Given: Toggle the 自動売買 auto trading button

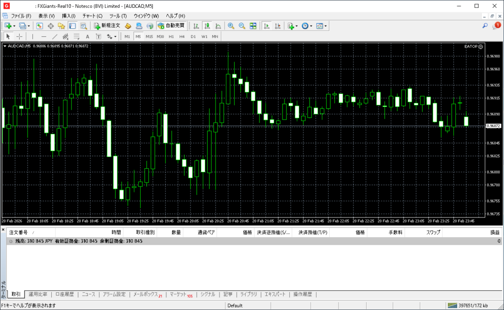Looking at the screenshot, I should [171, 26].
